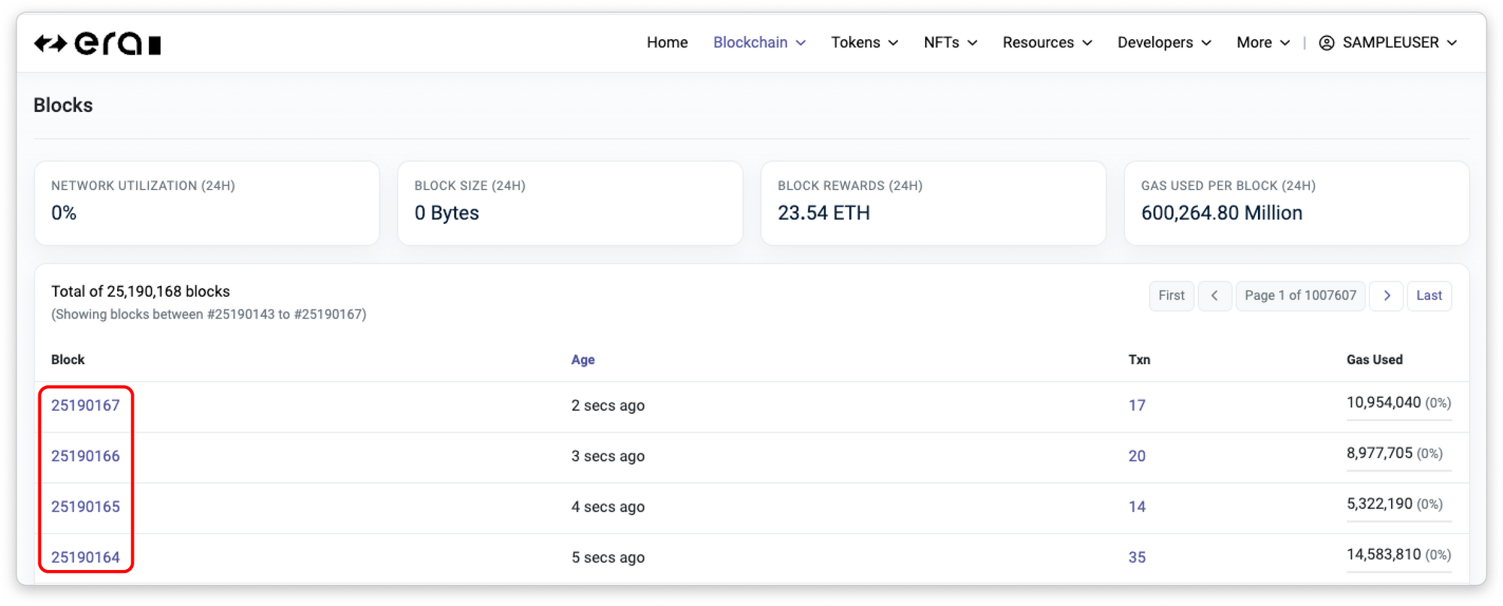This screenshot has width=1503, height=606.
Task: Go to next page with right chevron
Action: tap(1386, 296)
